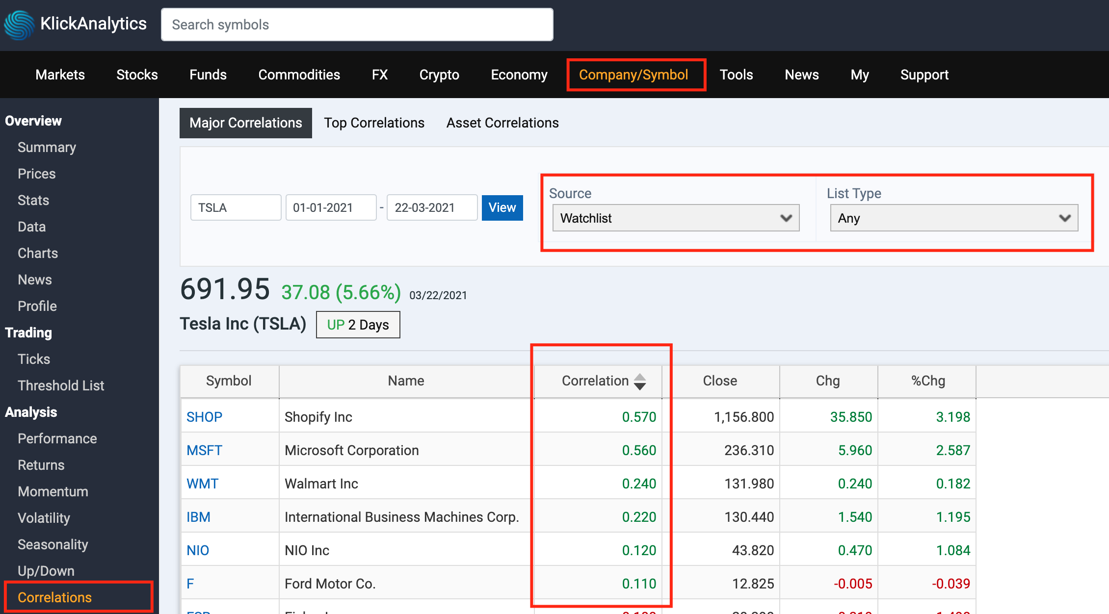
Task: Open the Stocks menu
Action: pyautogui.click(x=137, y=75)
